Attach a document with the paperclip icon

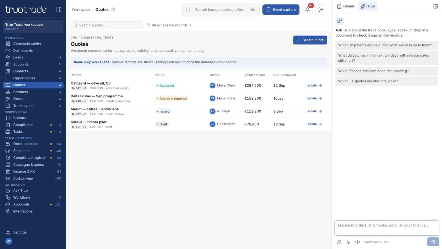point(339,242)
